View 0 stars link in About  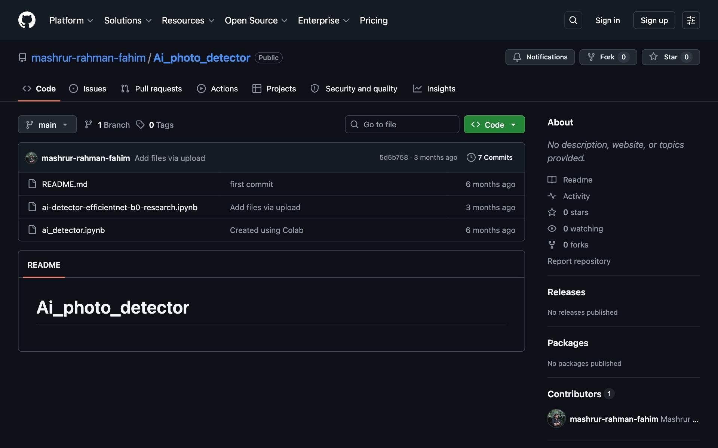point(568,212)
